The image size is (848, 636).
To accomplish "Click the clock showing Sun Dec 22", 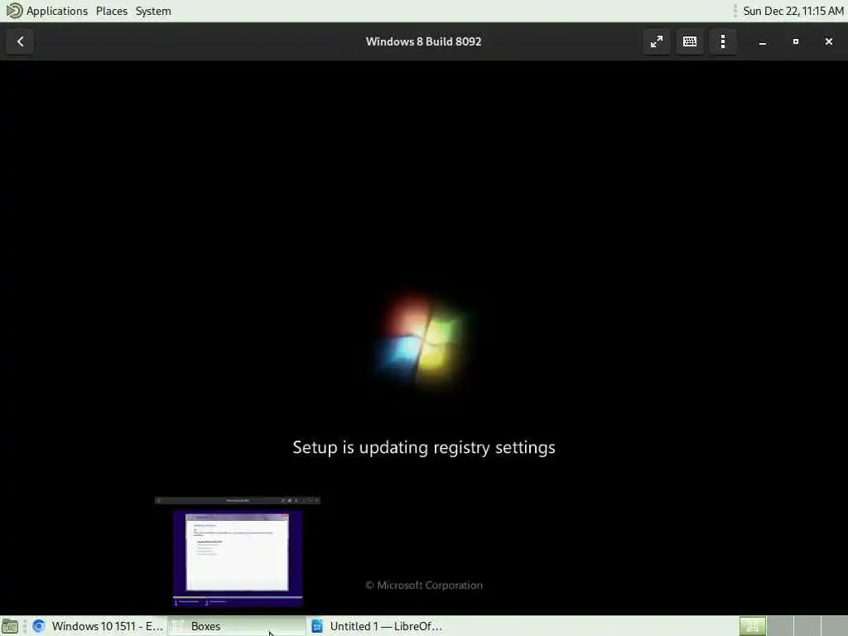I will pos(793,11).
